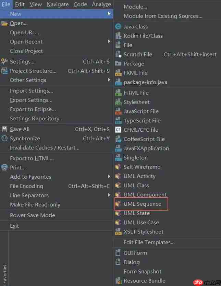221x286 pixels.
Task: Open the Edit menu
Action: click(20, 4)
